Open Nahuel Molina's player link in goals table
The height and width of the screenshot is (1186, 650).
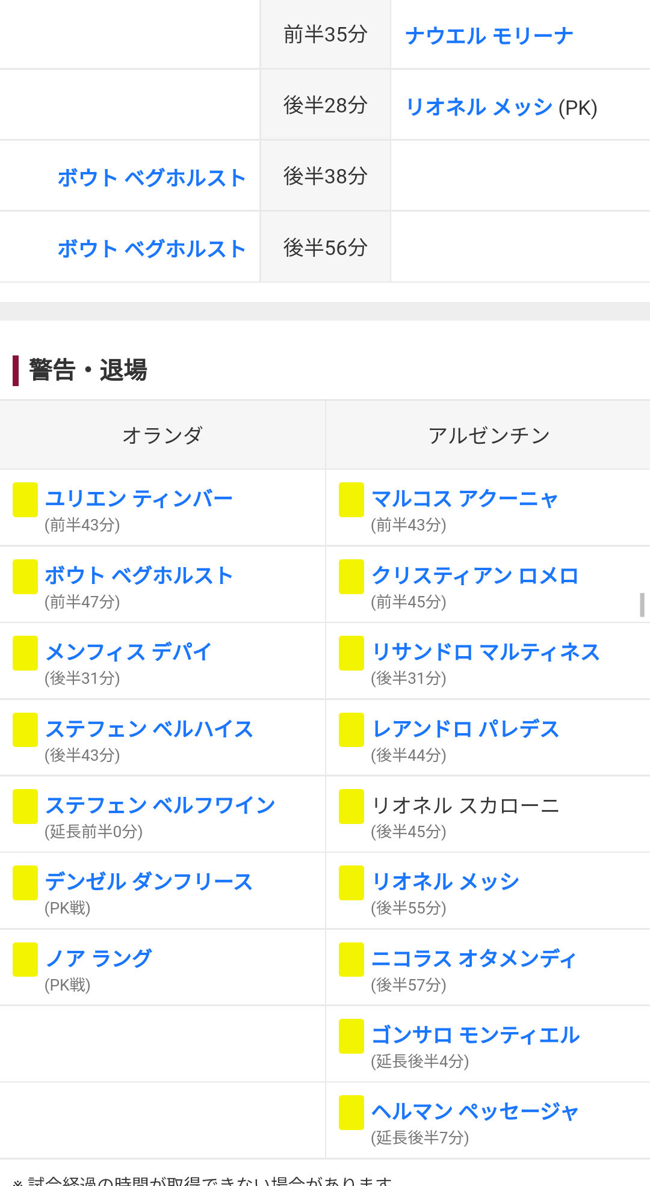click(489, 36)
